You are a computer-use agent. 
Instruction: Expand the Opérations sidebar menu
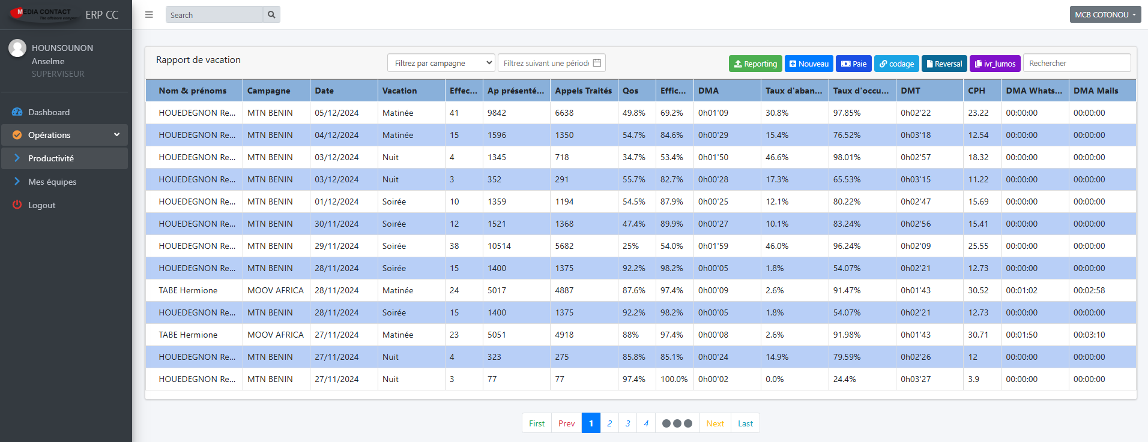click(65, 135)
